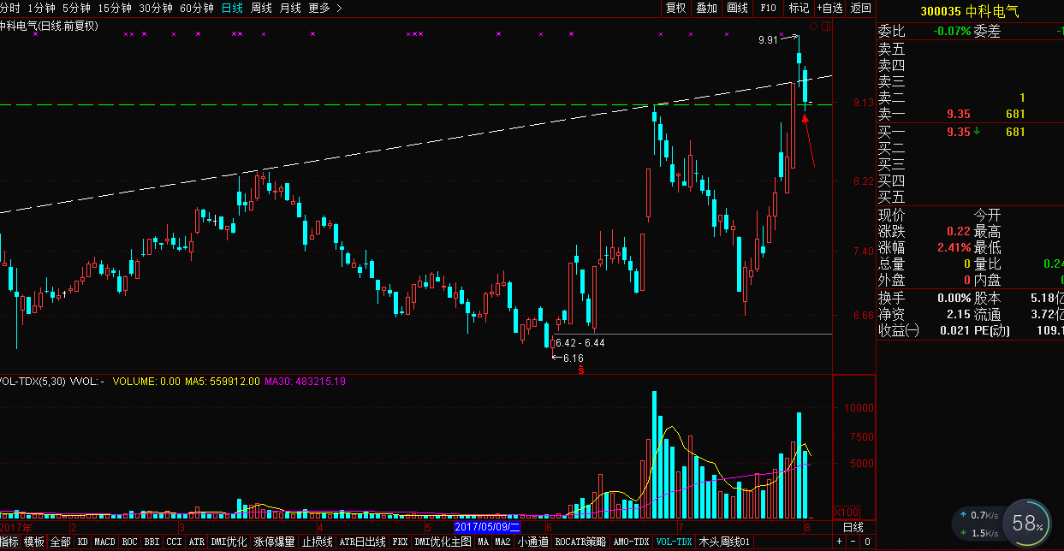Image resolution: width=1064 pixels, height=551 pixels.
Task: Open the 模板 template menu
Action: pyautogui.click(x=33, y=542)
